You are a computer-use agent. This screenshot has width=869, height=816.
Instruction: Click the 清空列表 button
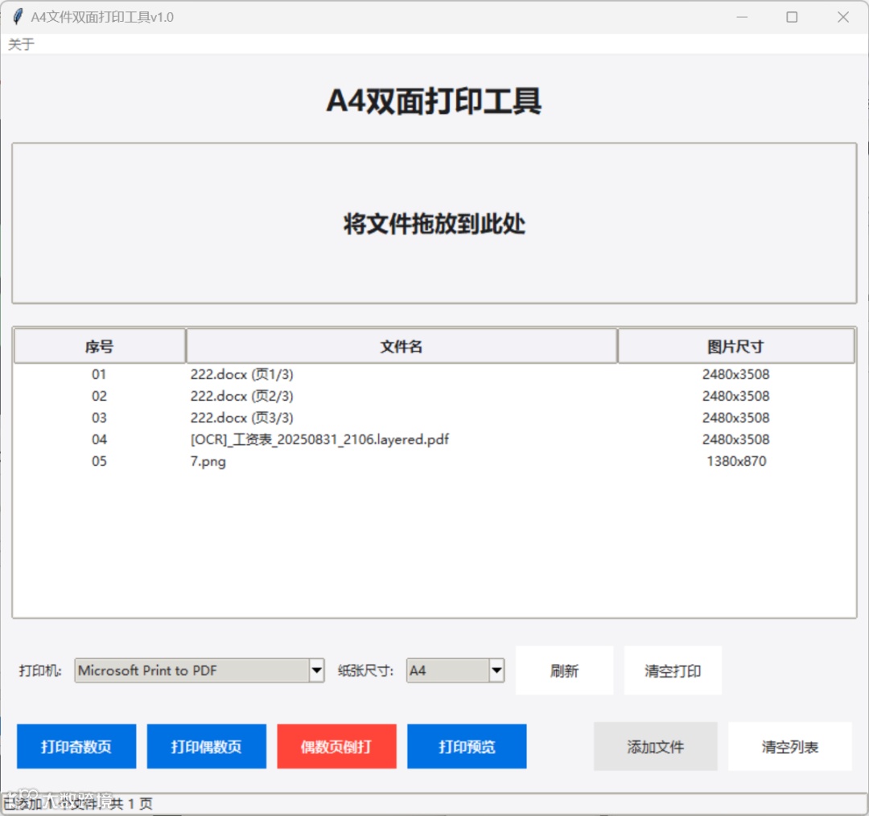pyautogui.click(x=790, y=747)
